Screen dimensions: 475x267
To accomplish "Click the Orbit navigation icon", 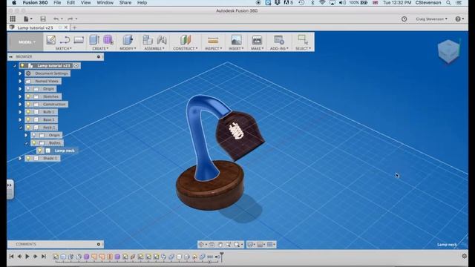I will tap(201, 245).
